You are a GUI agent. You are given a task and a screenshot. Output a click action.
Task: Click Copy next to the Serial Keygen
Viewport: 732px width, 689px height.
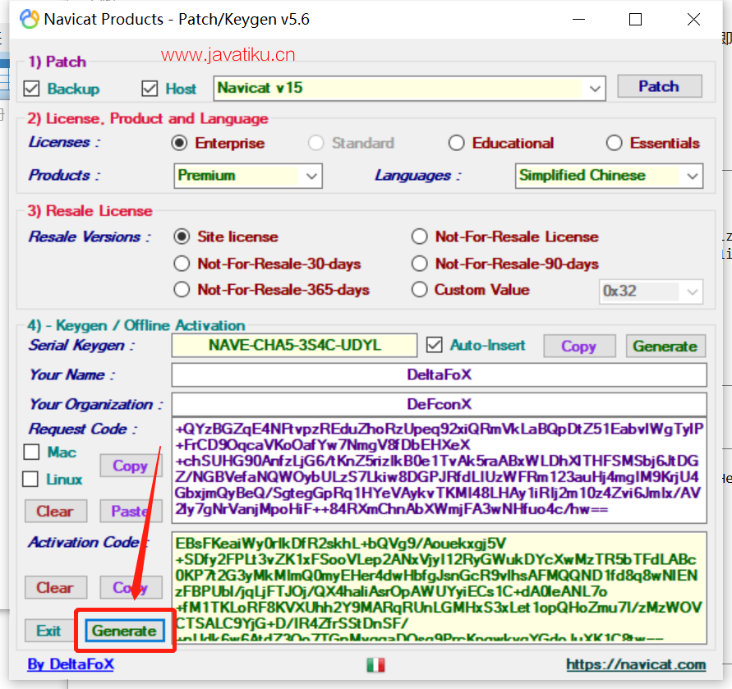578,346
